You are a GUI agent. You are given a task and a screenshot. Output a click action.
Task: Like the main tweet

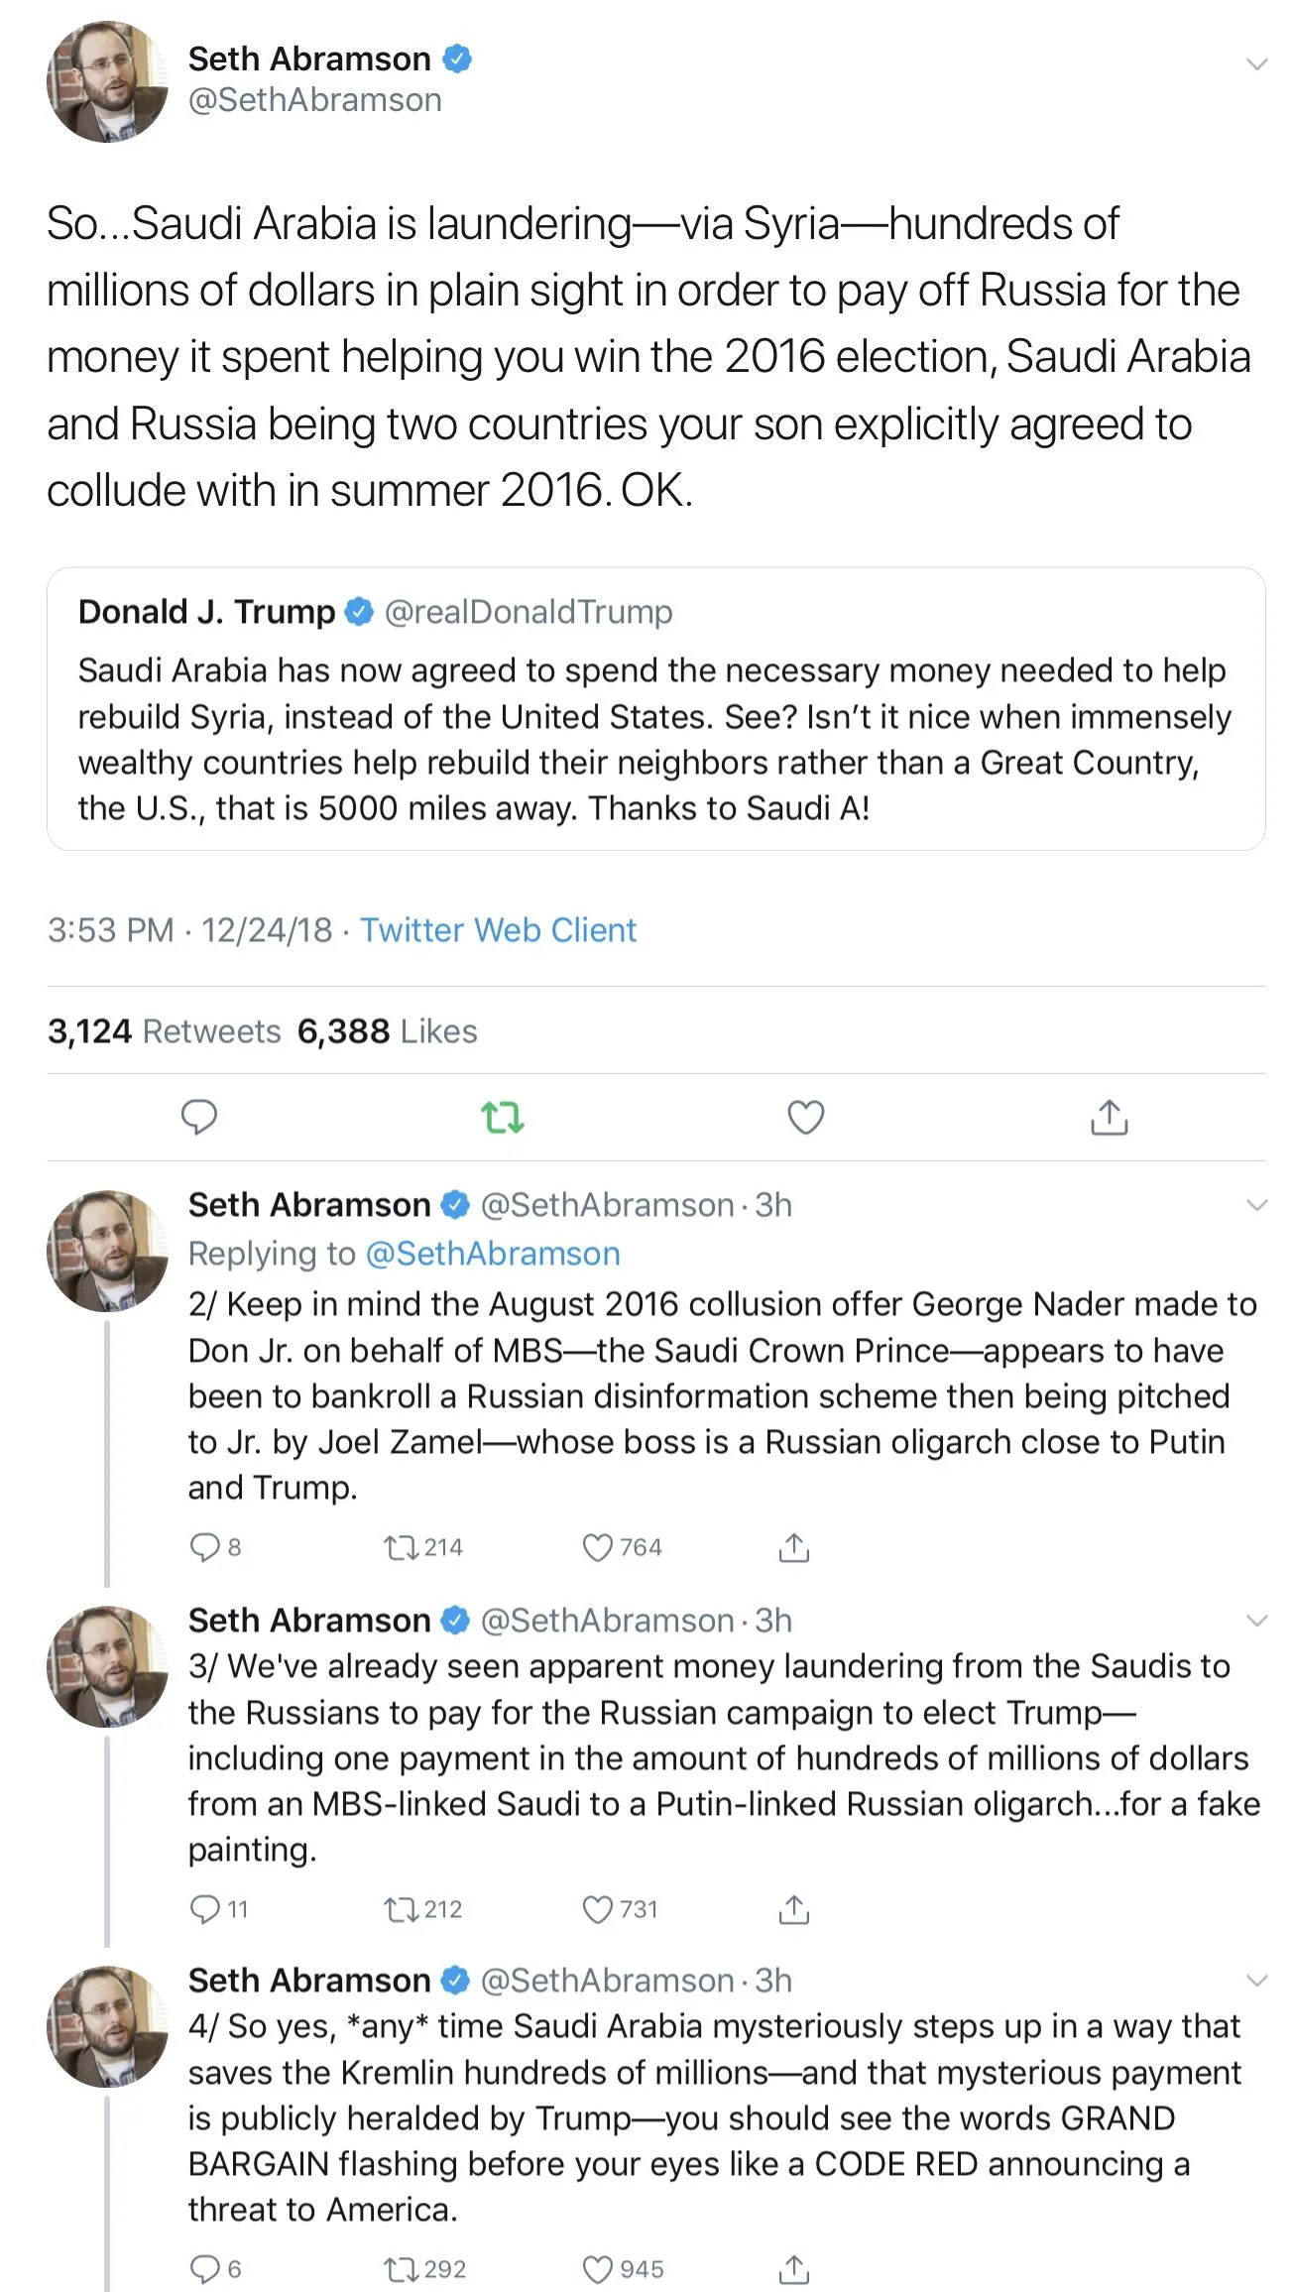pyautogui.click(x=805, y=1117)
